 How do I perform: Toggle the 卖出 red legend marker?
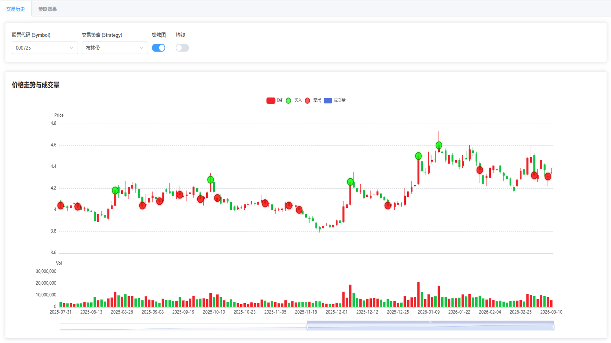[307, 101]
